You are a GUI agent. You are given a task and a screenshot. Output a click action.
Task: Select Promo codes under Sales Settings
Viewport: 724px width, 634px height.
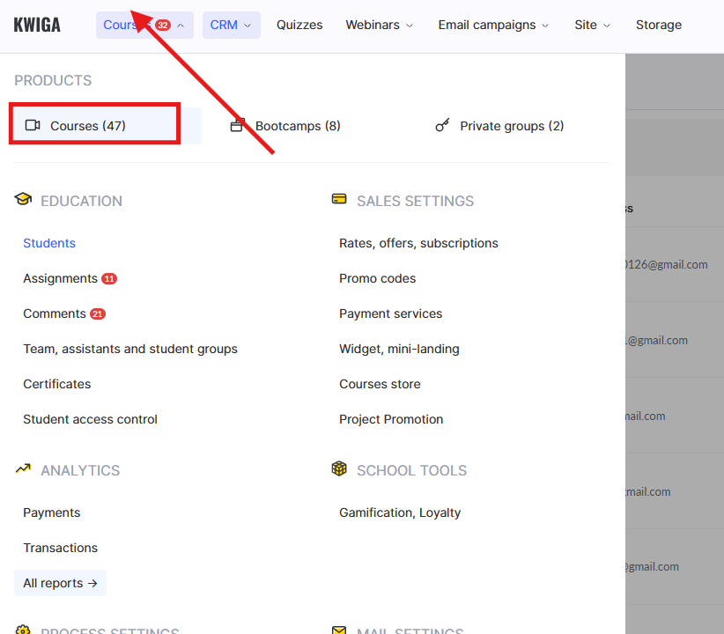point(377,278)
